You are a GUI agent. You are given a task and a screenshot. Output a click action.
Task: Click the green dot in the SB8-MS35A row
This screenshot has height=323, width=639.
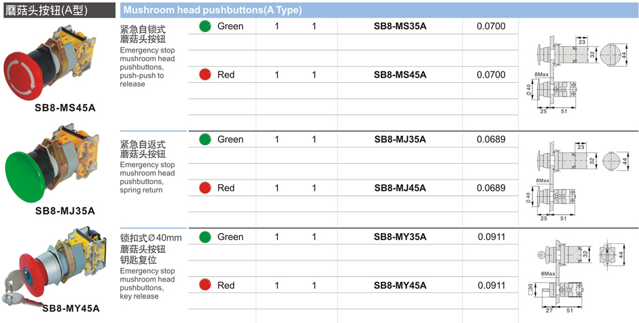click(x=205, y=27)
